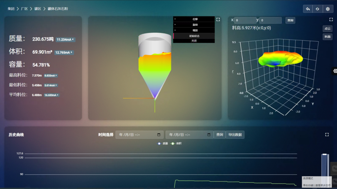Expand the 缩放 section in control panel
Screen dimensions: 337x189
tap(194, 30)
